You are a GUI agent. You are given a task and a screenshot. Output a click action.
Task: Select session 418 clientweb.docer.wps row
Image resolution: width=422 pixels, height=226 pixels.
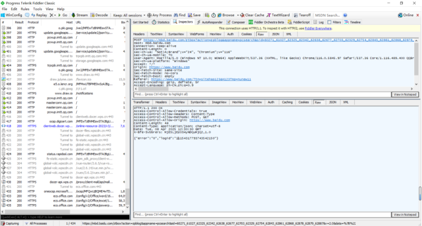coord(63,126)
